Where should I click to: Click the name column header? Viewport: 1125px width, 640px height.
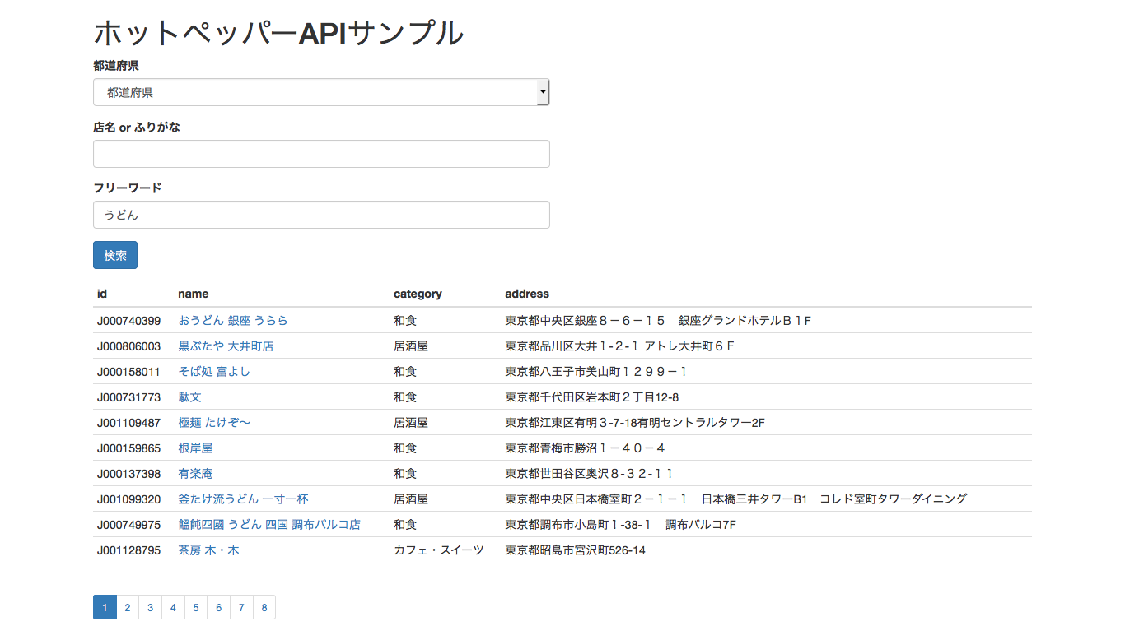[x=194, y=294]
